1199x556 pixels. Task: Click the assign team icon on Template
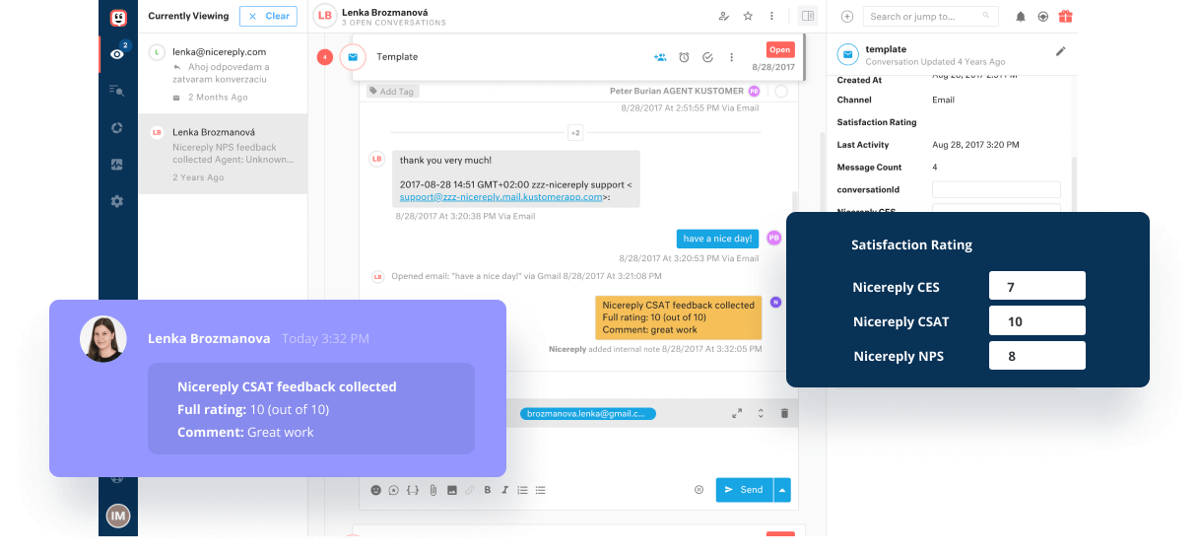pos(660,57)
